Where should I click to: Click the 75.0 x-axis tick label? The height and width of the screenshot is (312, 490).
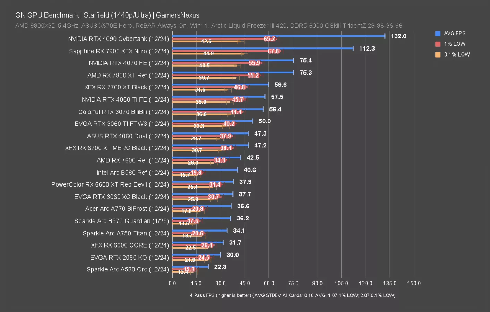pyautogui.click(x=293, y=283)
